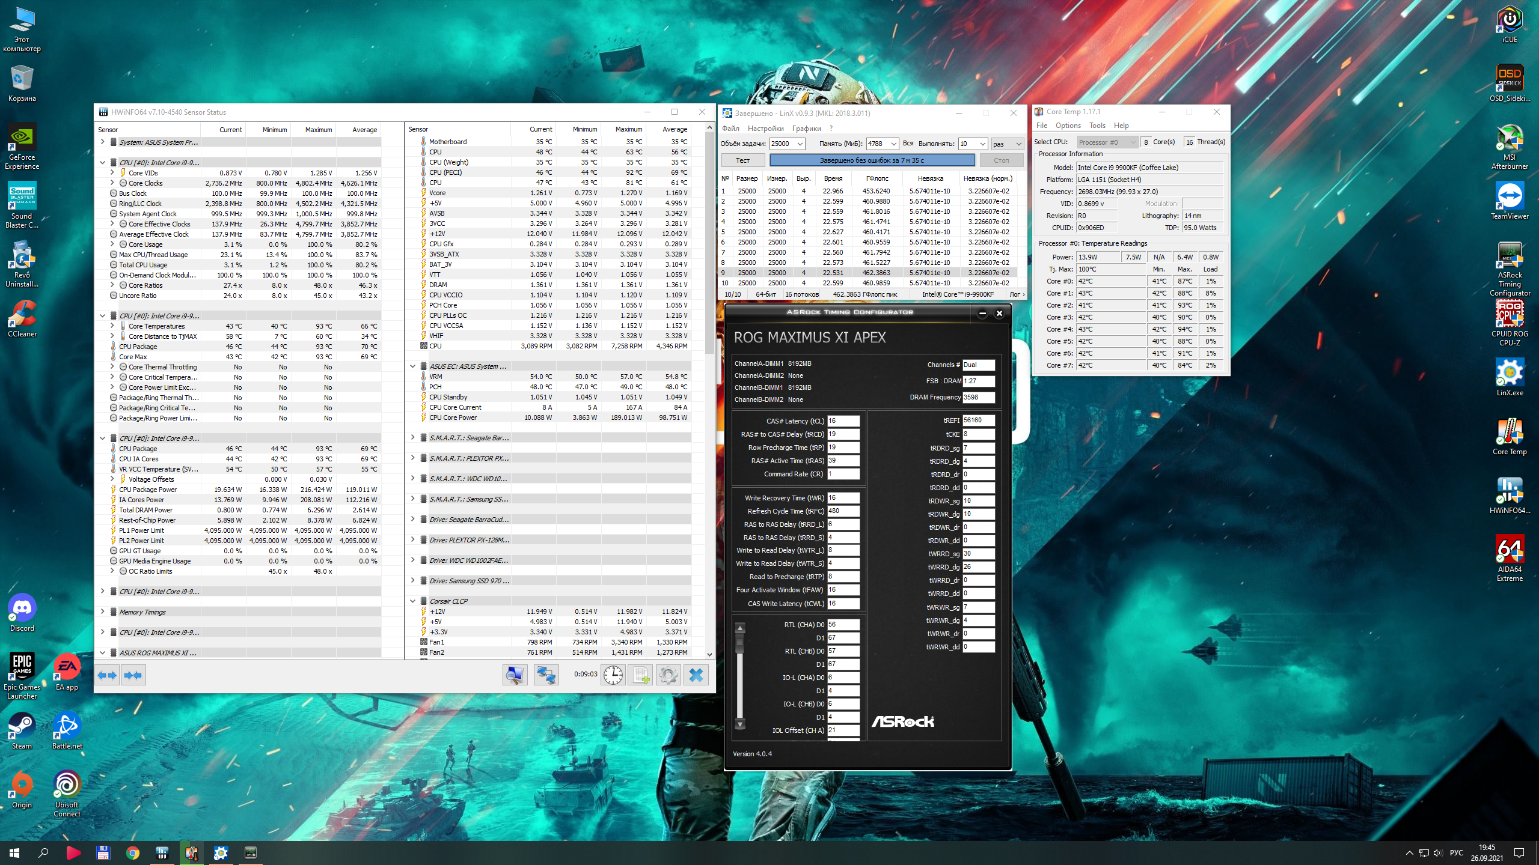This screenshot has width=1539, height=865.
Task: Click Chrome icon in the taskbar
Action: coord(132,852)
